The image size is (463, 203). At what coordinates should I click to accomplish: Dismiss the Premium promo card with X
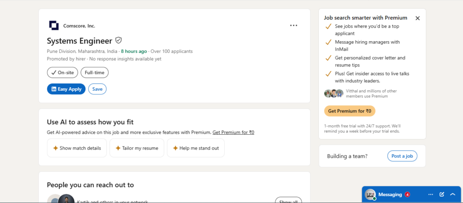[417, 18]
